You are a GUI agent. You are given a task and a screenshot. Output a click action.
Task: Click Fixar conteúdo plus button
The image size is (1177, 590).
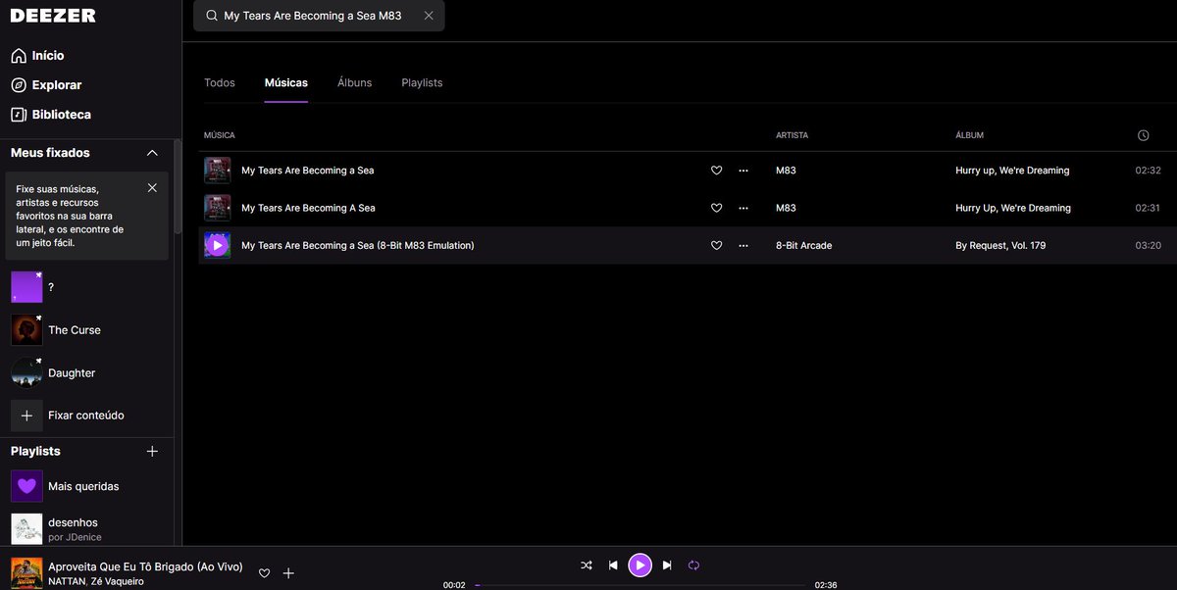pyautogui.click(x=26, y=416)
